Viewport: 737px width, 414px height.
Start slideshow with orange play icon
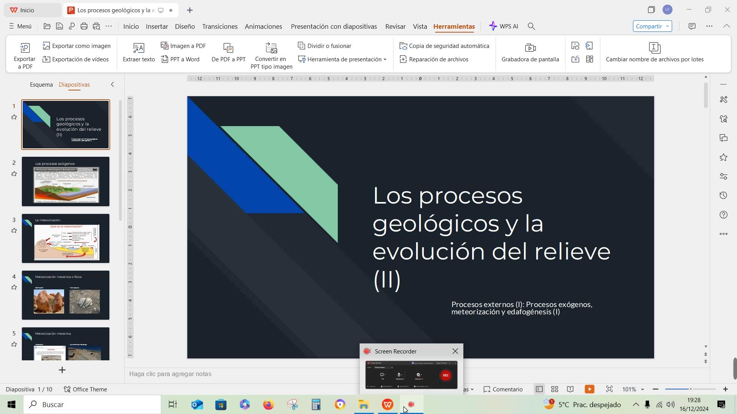point(589,389)
